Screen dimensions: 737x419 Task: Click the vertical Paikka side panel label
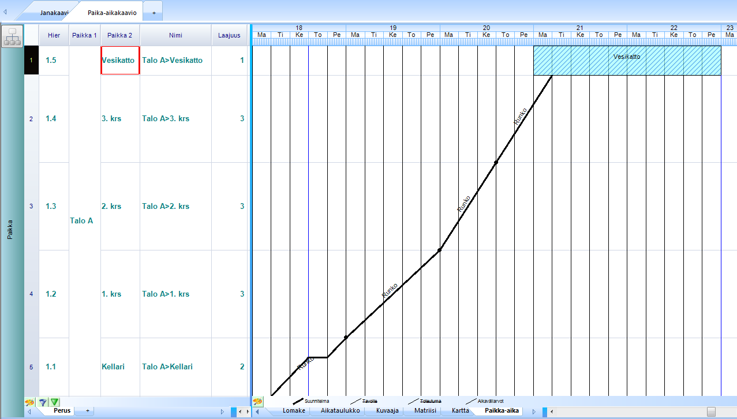10,229
